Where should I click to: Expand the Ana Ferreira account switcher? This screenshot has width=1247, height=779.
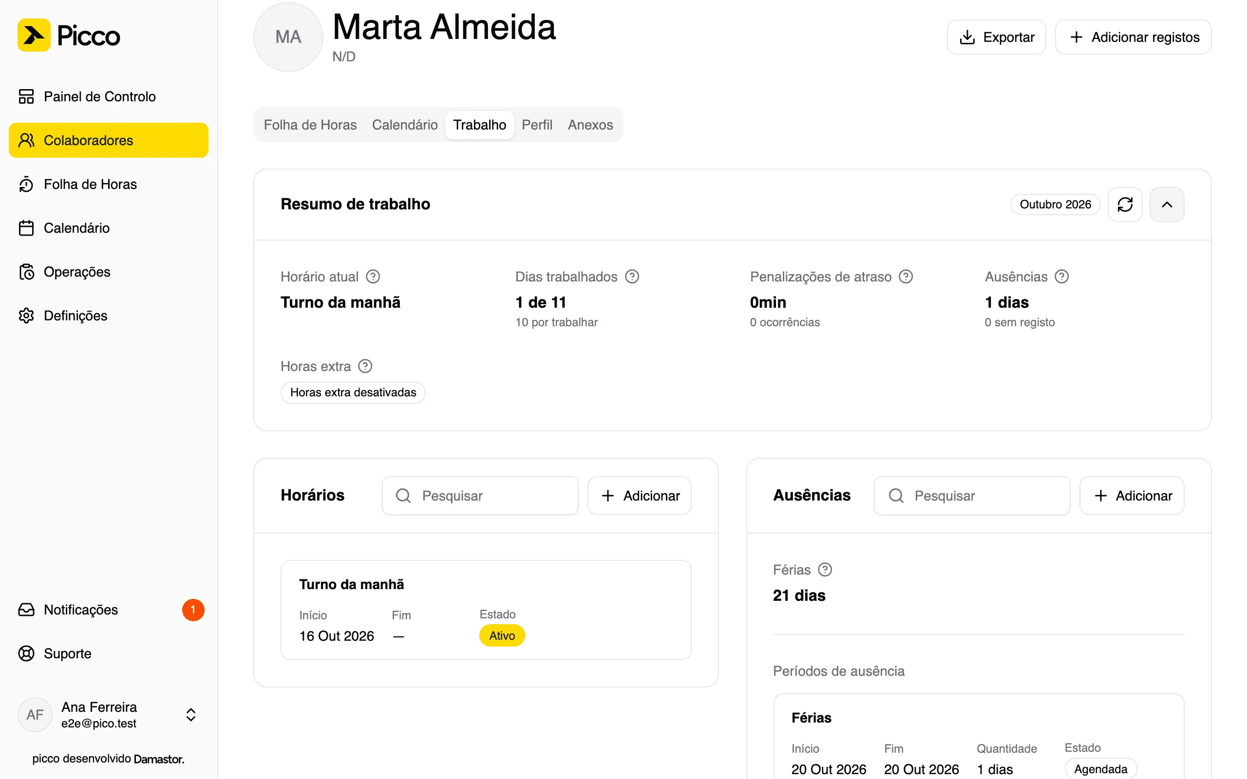point(108,715)
